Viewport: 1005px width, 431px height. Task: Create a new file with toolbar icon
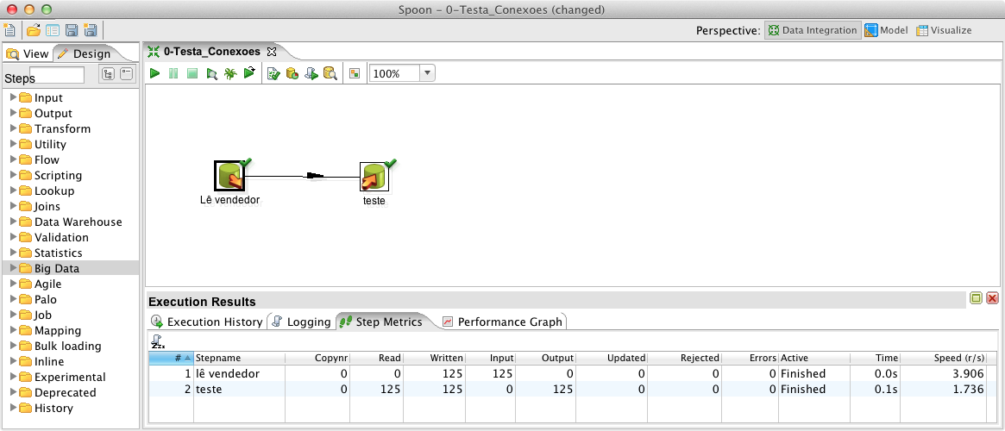[x=9, y=30]
